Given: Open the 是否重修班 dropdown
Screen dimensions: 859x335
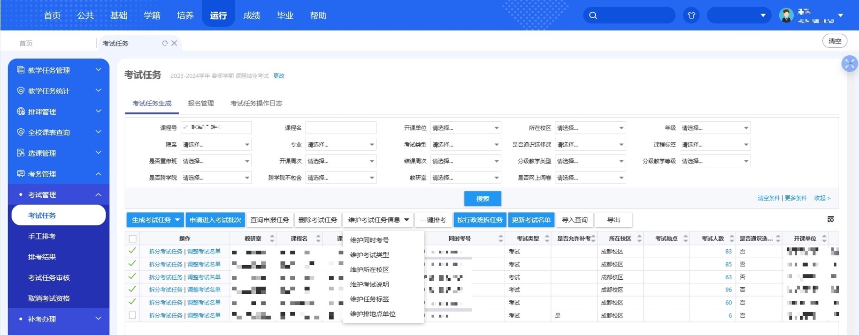Looking at the screenshot, I should (216, 161).
